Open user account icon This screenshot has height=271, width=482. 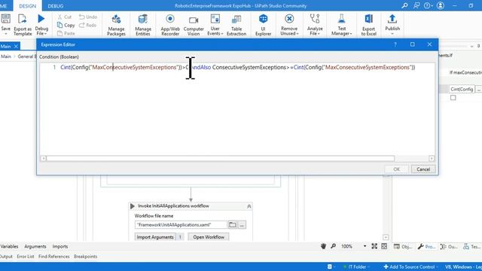[441, 5]
